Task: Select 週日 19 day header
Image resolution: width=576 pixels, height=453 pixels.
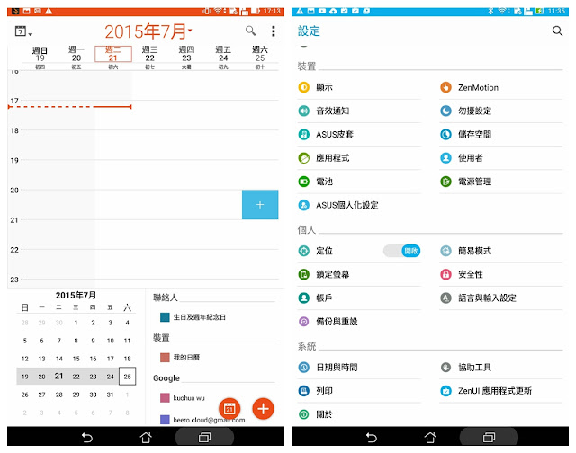Action: [40, 54]
